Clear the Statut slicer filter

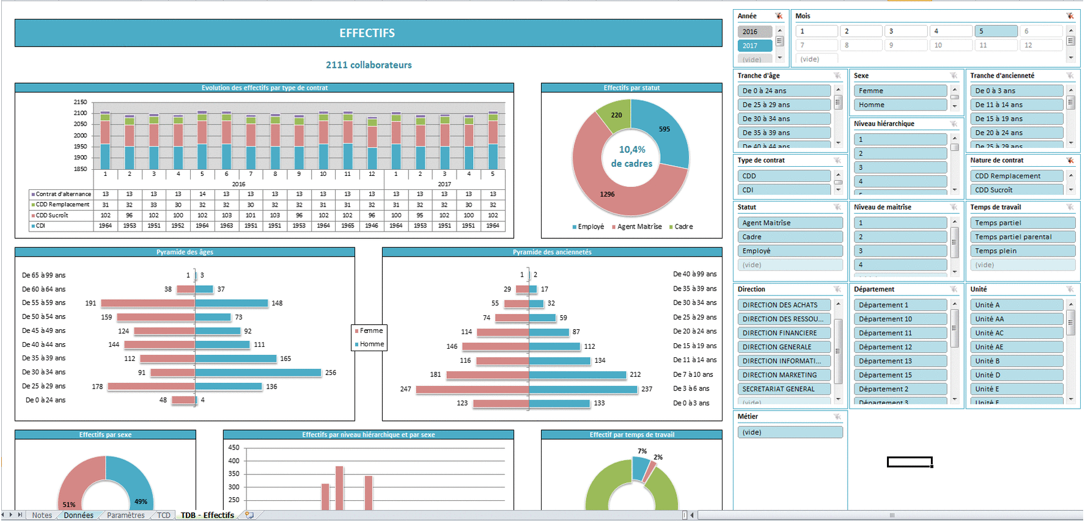(x=837, y=208)
